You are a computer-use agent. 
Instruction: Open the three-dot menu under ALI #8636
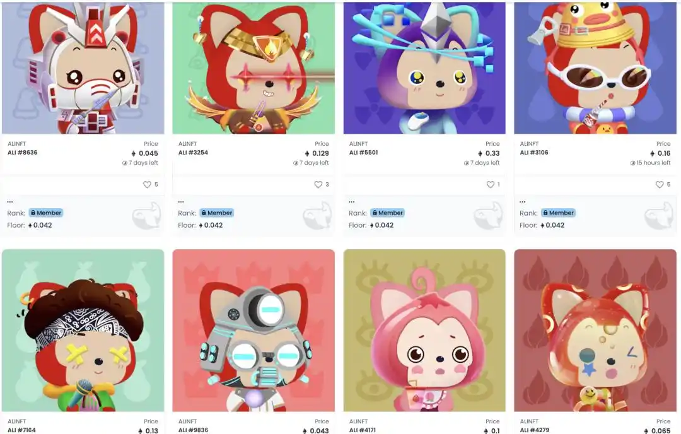tap(10, 202)
